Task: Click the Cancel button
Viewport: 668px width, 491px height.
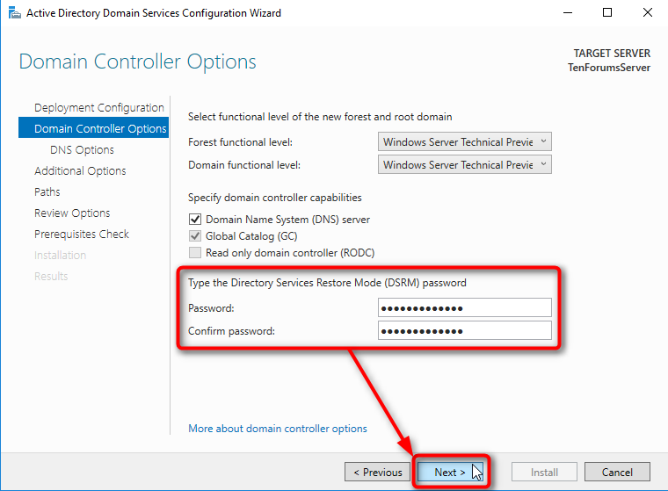Action: tap(617, 472)
